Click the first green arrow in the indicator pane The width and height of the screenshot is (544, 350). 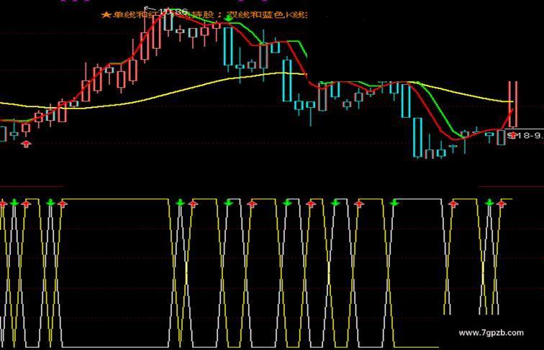coord(14,203)
